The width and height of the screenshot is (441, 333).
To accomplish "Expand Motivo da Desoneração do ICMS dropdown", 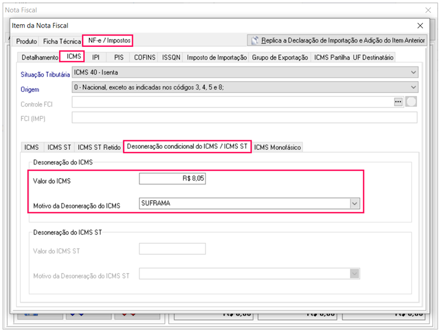I will [354, 204].
